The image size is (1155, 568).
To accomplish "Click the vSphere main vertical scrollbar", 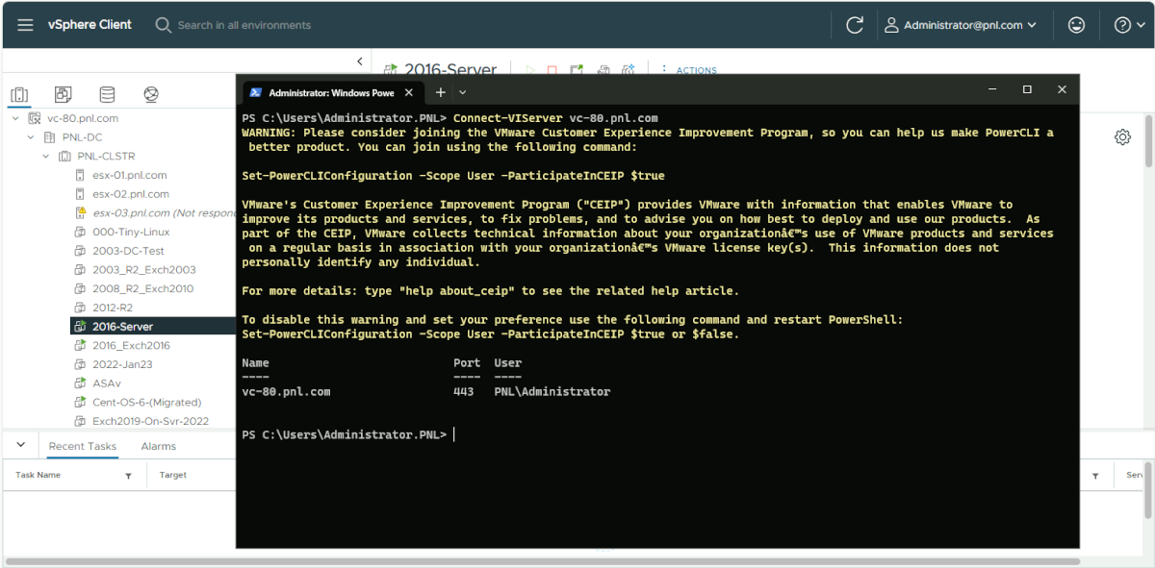I will click(1148, 140).
